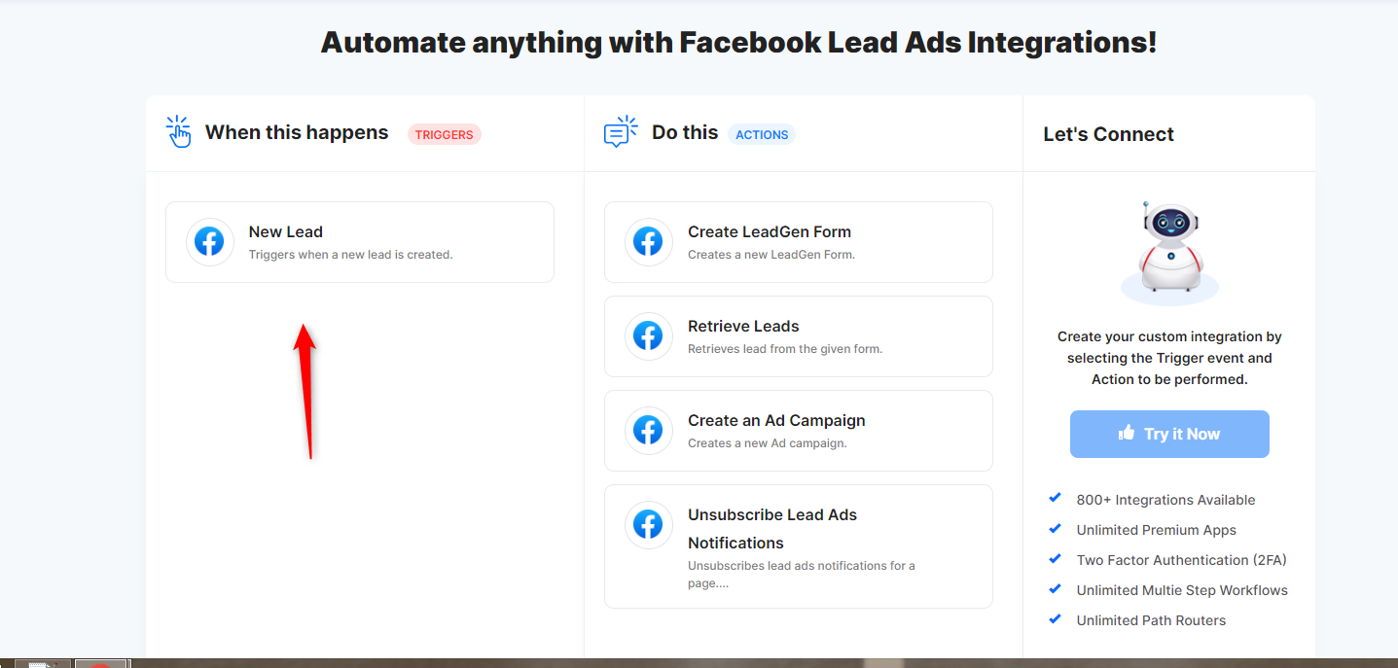Click the chat bubble icon next to Do this

pyautogui.click(x=620, y=131)
